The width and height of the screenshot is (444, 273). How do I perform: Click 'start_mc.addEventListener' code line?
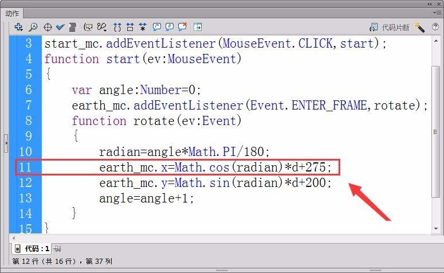tap(215, 44)
